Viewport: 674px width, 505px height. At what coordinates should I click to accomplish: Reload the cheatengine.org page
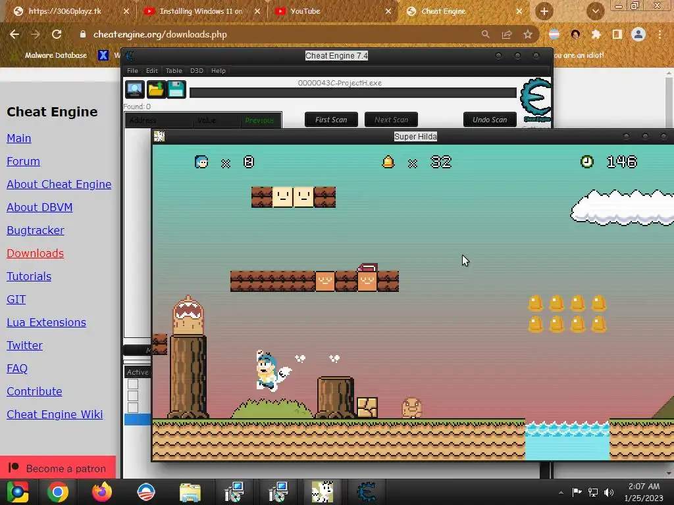pos(57,34)
